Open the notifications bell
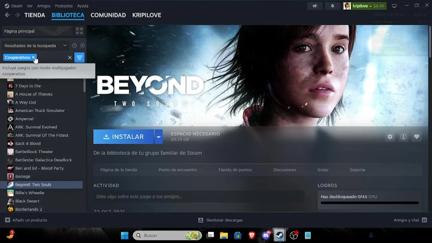Viewport: 432px width, 243px height. point(332,6)
